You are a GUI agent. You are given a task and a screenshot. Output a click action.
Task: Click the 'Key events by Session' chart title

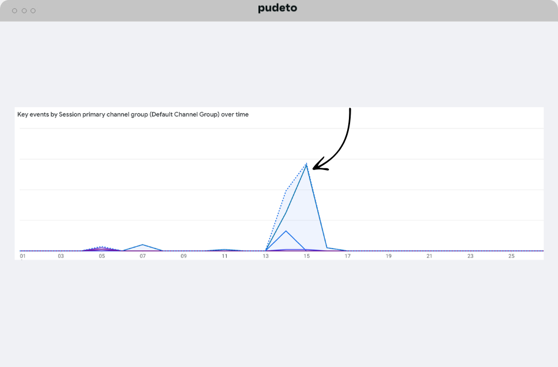click(x=133, y=115)
